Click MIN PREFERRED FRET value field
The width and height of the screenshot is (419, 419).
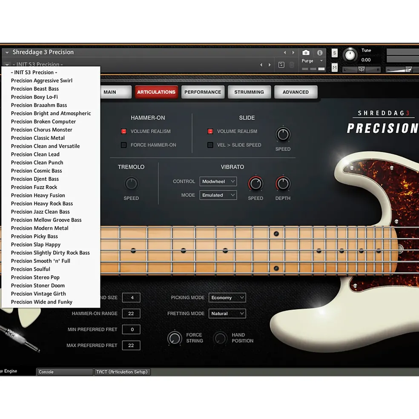[x=131, y=330]
